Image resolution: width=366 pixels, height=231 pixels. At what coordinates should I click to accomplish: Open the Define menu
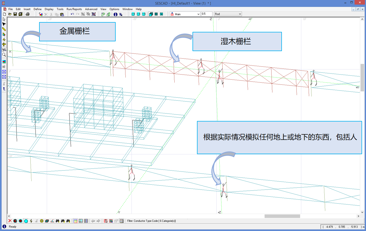[x=37, y=9]
